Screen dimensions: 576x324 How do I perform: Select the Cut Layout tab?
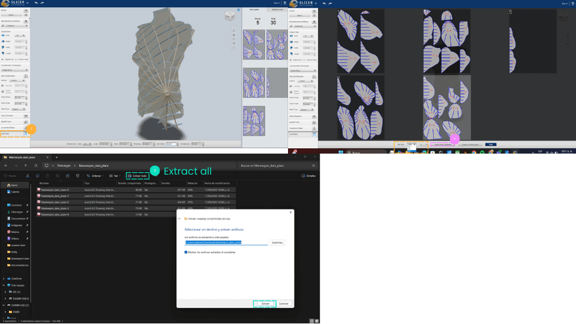pyautogui.click(x=254, y=10)
